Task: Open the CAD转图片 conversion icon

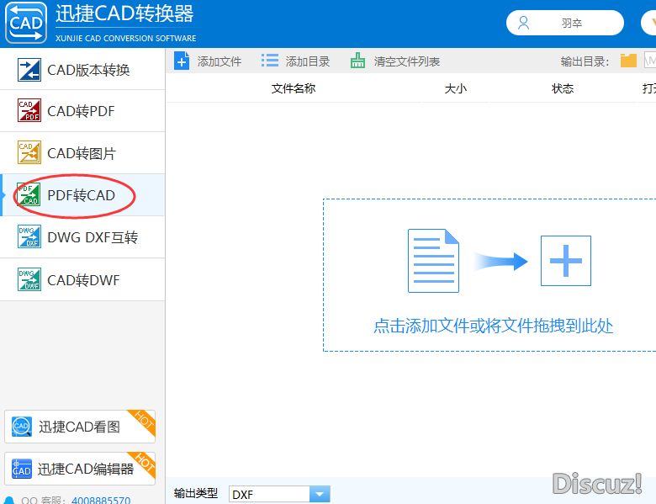Action: 29,153
